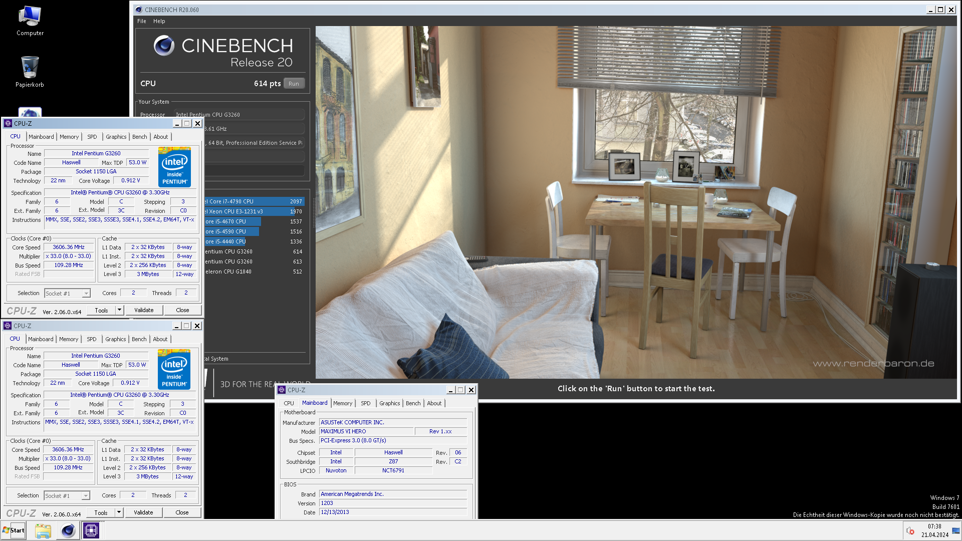This screenshot has height=541, width=962.
Task: Select Core i5-4590 CPU ranking row
Action: pyautogui.click(x=254, y=231)
